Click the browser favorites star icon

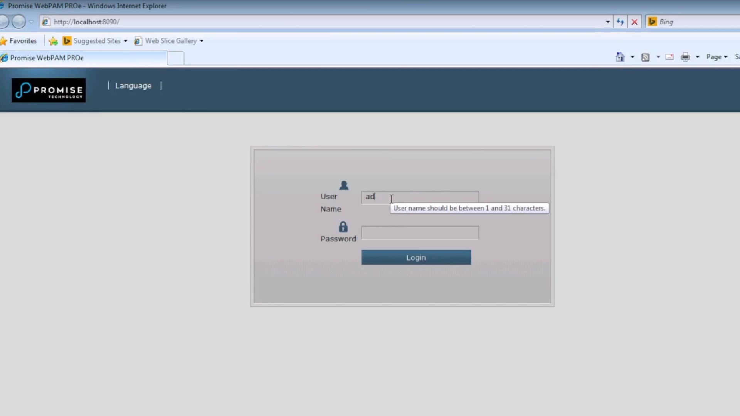click(x=4, y=40)
